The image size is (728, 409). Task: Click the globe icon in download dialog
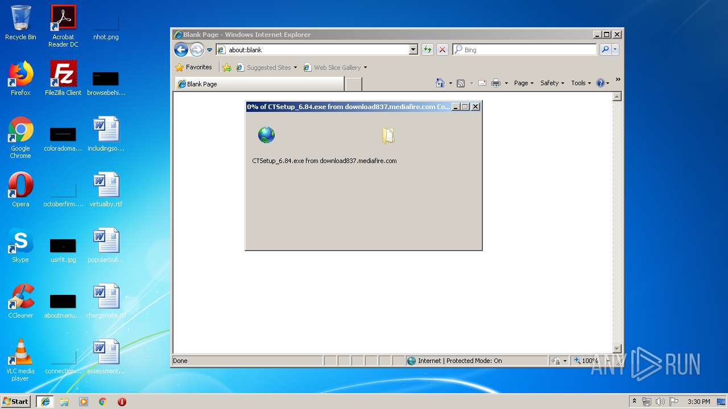pos(266,135)
